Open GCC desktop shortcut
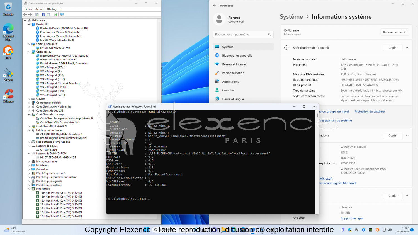Image resolution: width=418 pixels, height=235 pixels. click(x=8, y=52)
